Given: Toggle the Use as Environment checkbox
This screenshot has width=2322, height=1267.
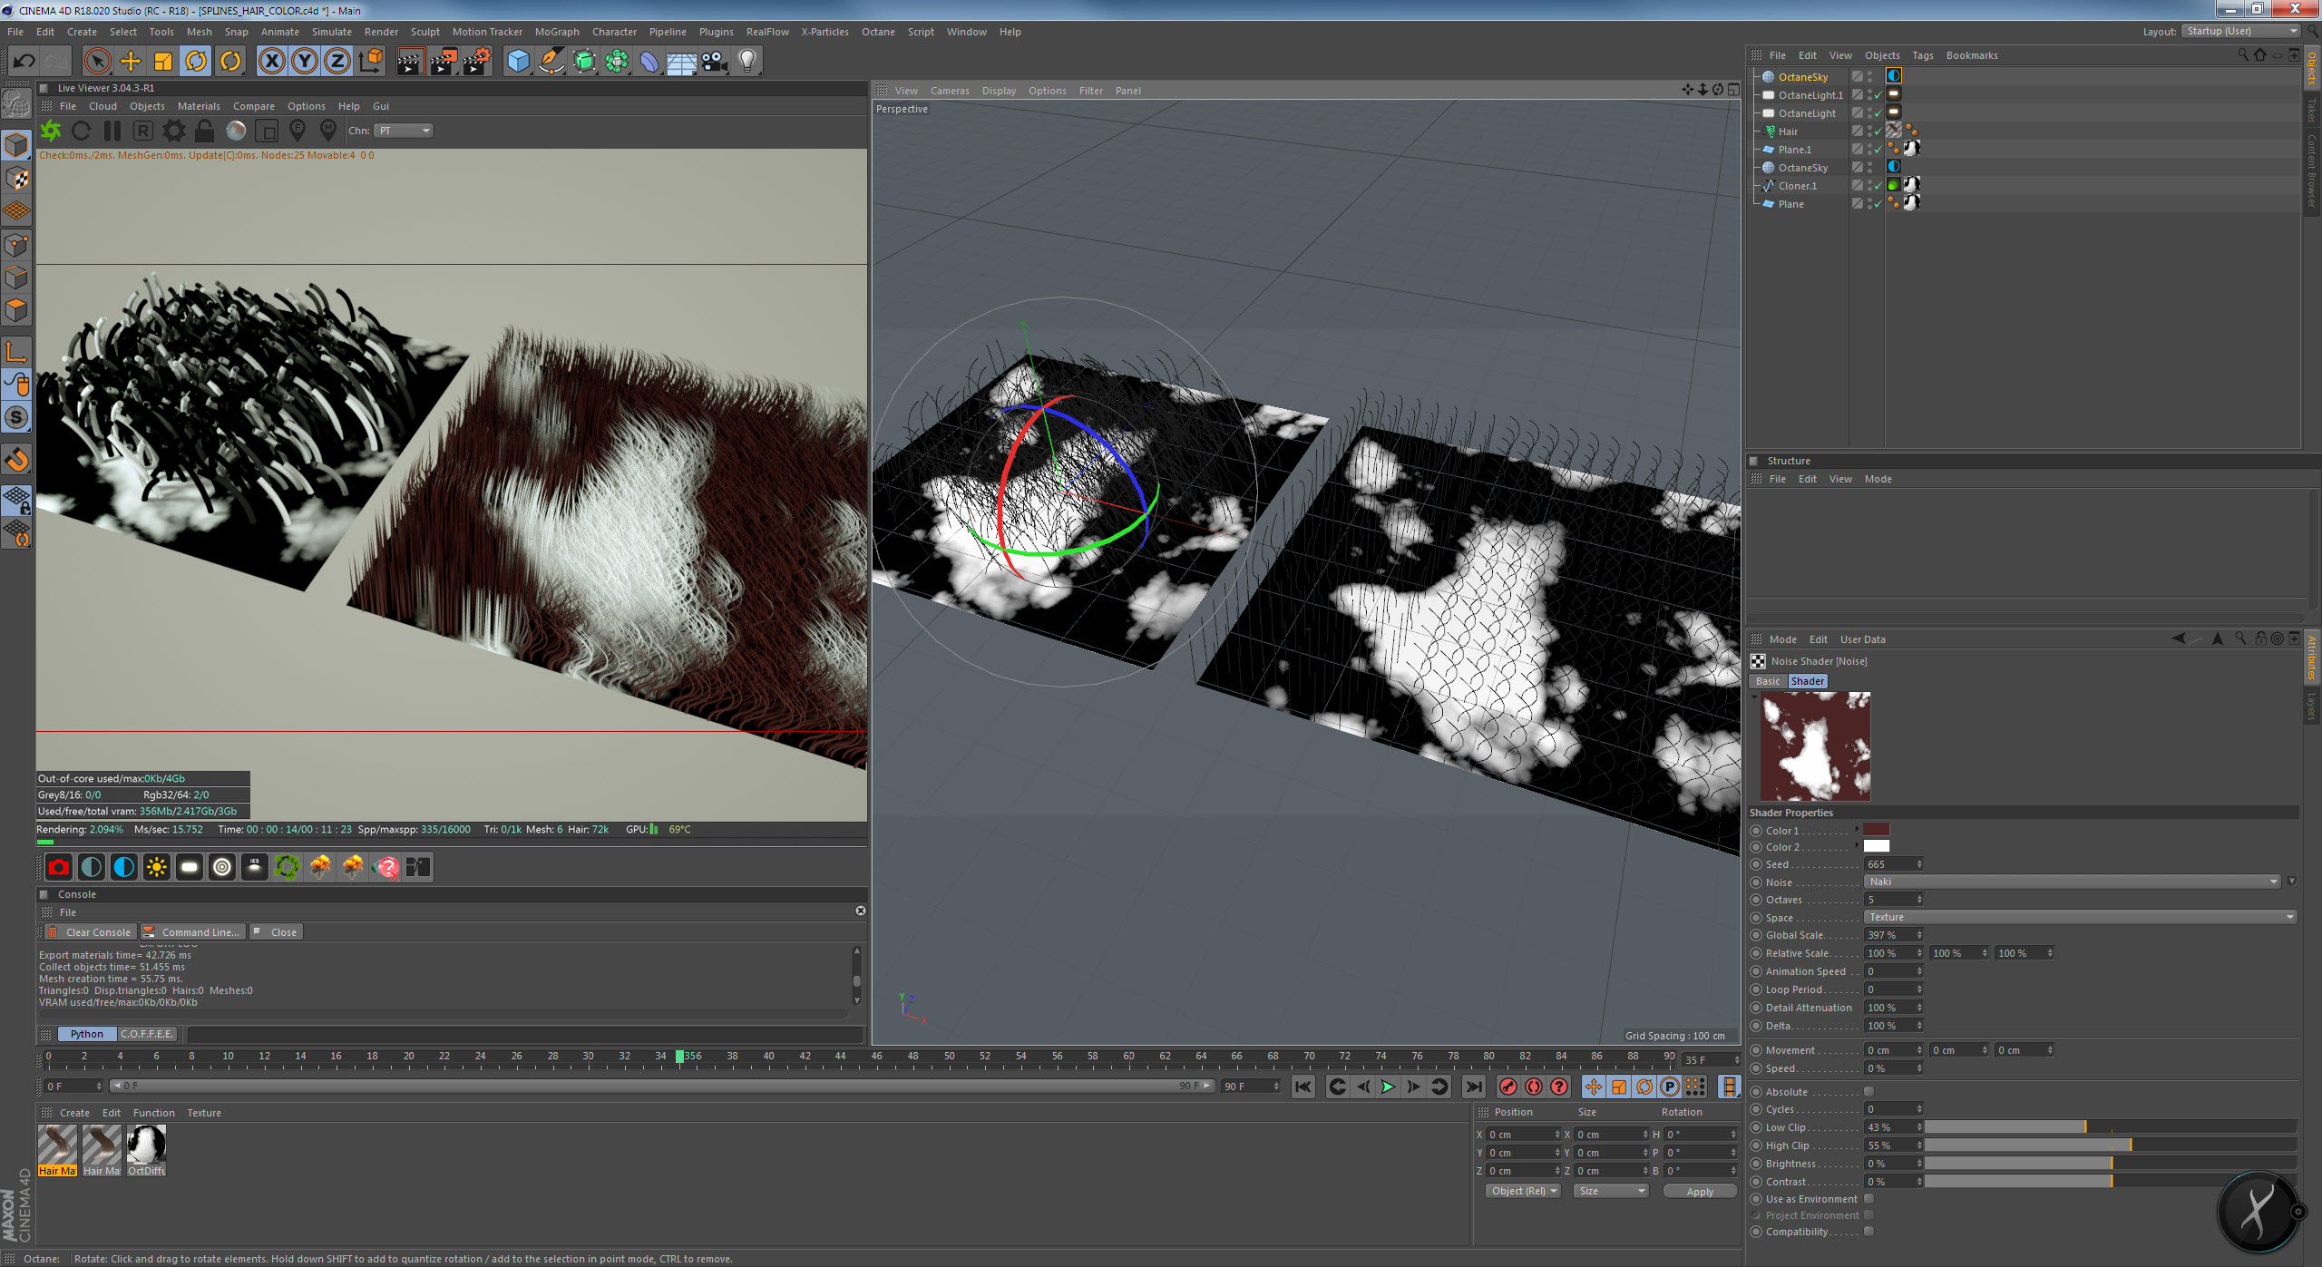Looking at the screenshot, I should tap(1868, 1199).
